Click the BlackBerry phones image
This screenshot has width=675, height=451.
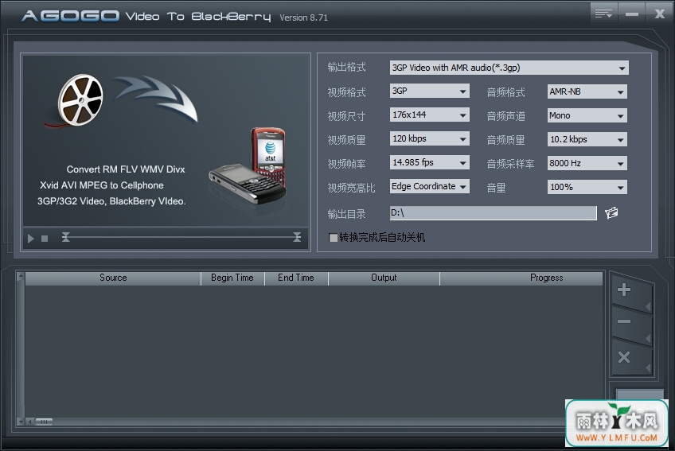(x=248, y=165)
